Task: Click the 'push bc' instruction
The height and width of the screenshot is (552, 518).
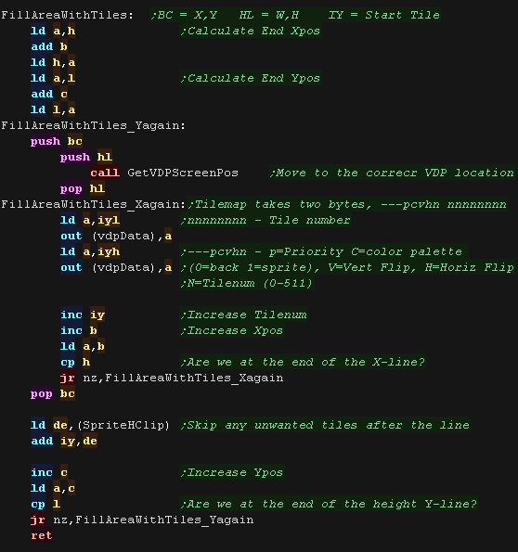Action: pos(57,141)
